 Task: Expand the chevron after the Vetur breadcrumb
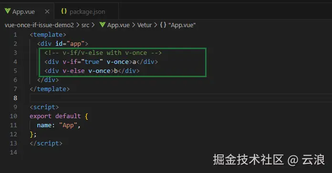[x=156, y=25]
